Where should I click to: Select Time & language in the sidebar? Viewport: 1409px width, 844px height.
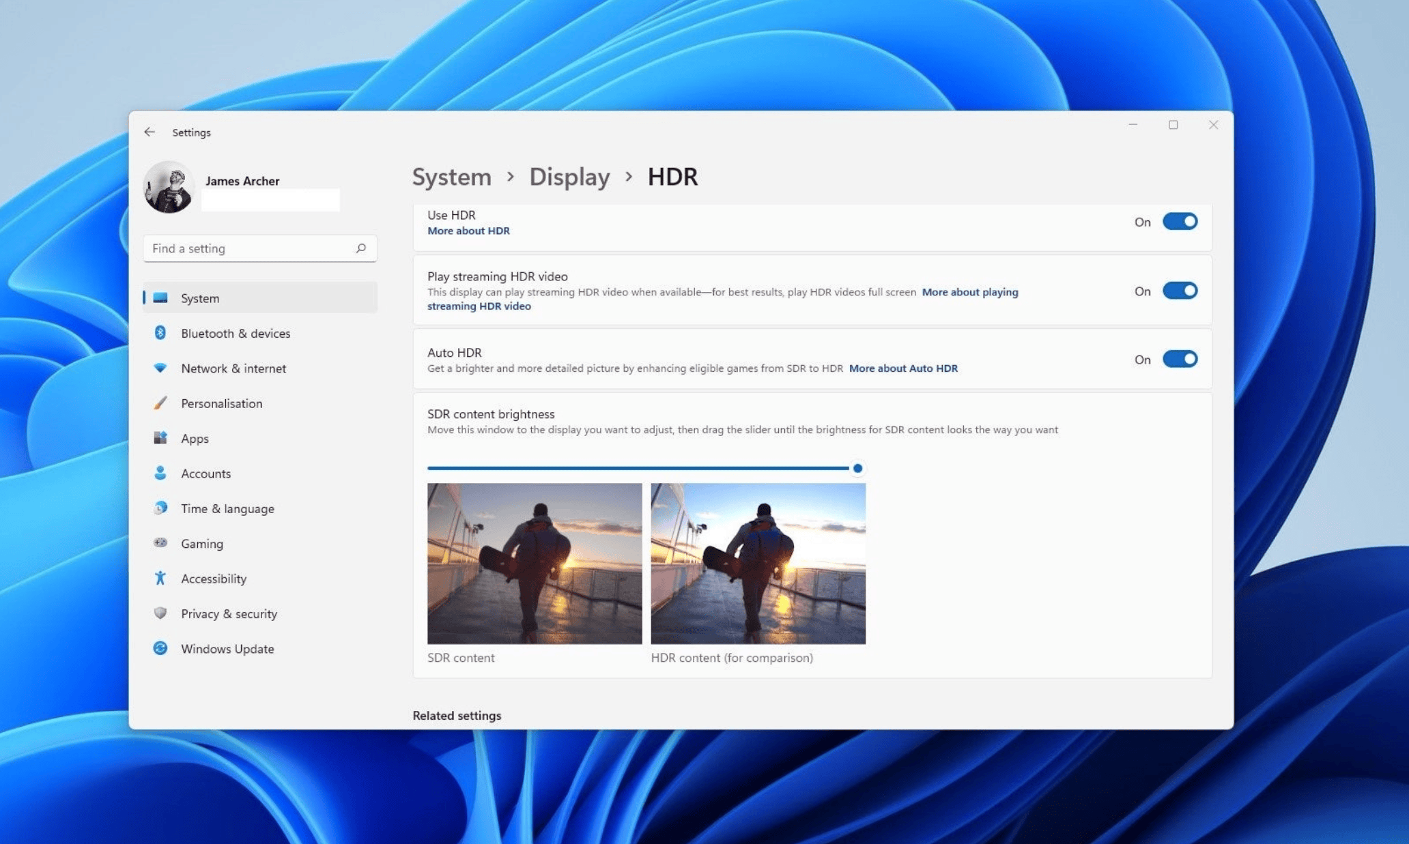click(x=227, y=508)
